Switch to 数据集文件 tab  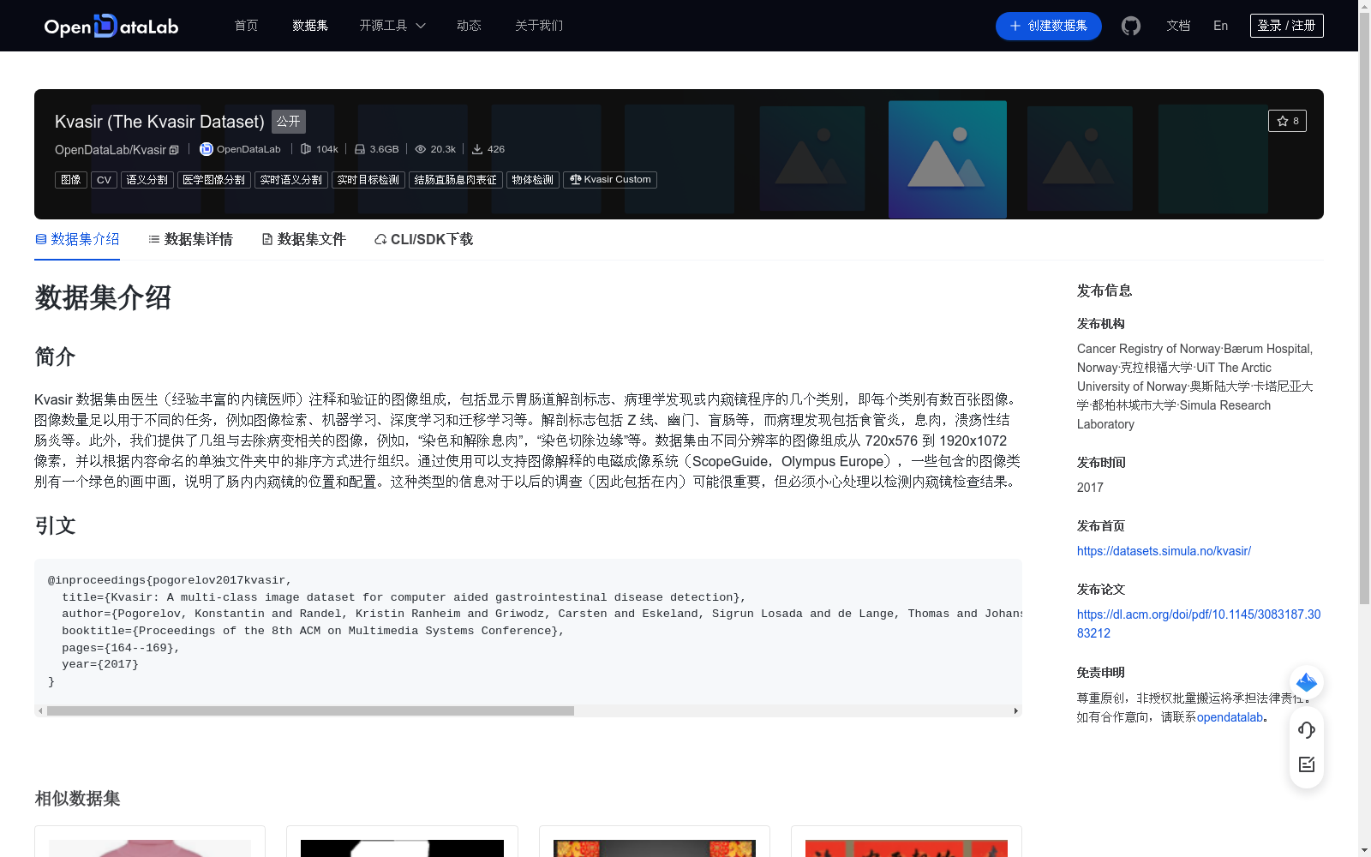point(303,239)
